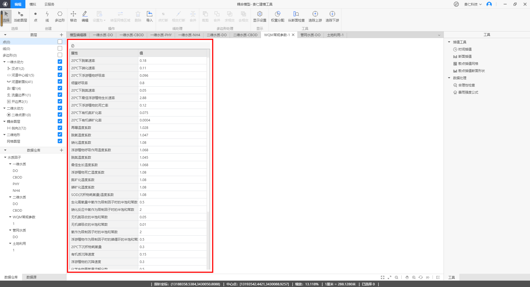Click the value field of 细菌呼吸率
Image resolution: width=530 pixels, height=287 pixels.
point(172,83)
